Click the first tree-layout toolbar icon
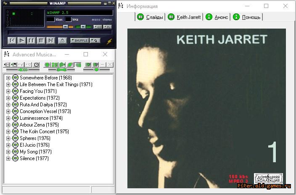Viewport: 296px width, 195px height. click(6, 65)
